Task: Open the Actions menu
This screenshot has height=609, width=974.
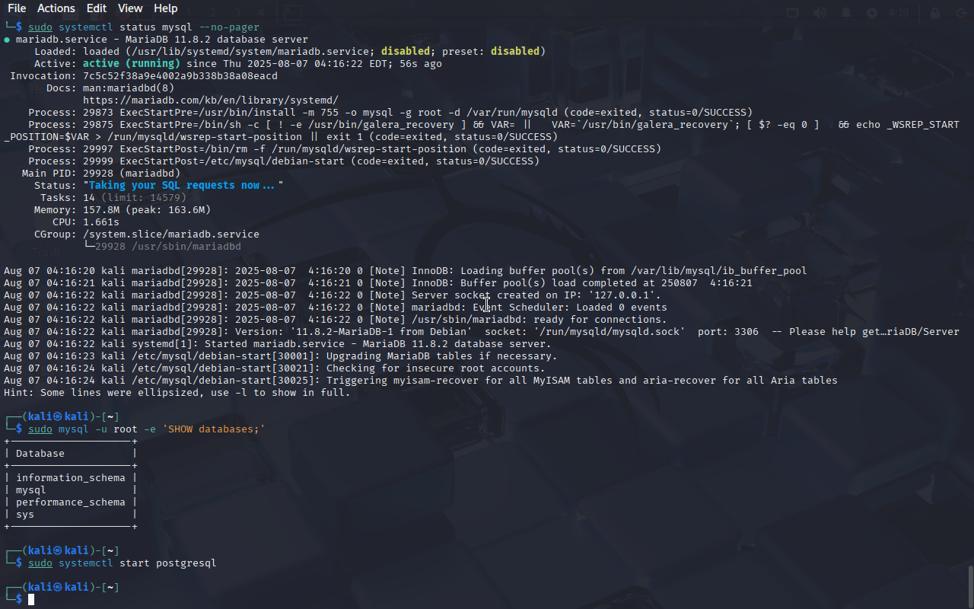Action: pos(56,8)
